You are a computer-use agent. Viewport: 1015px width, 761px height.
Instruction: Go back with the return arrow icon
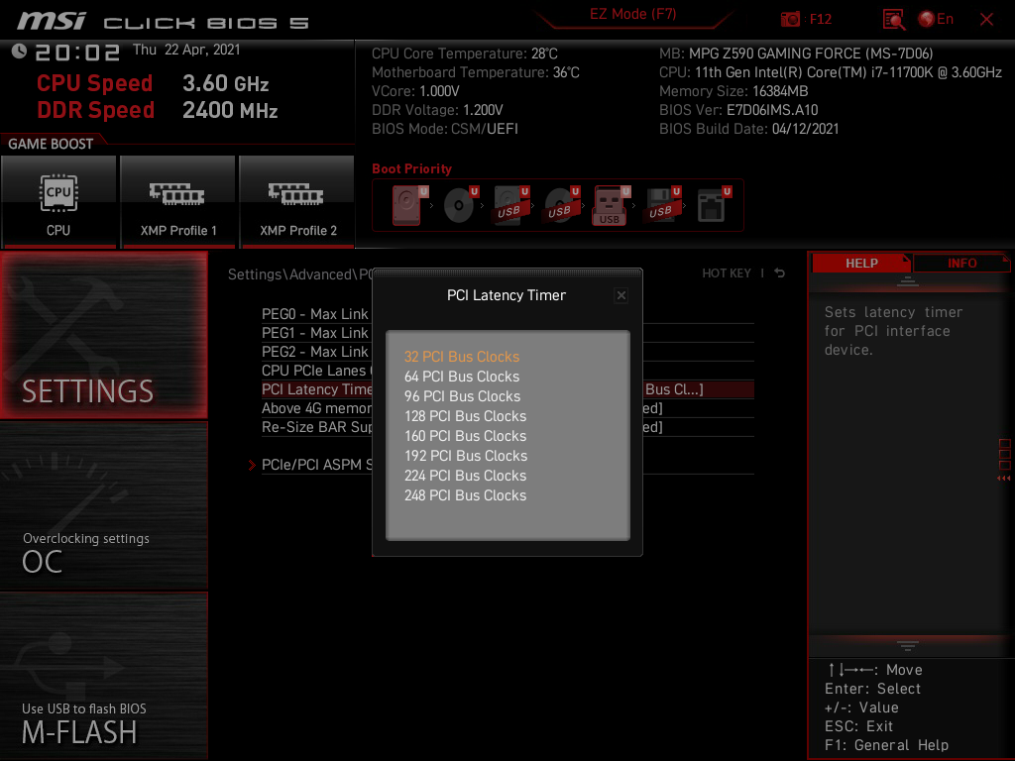tap(780, 273)
